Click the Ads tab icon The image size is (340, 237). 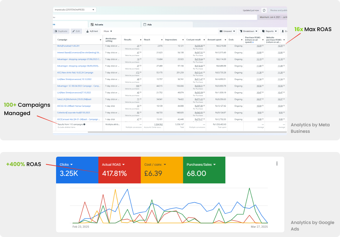click(145, 25)
